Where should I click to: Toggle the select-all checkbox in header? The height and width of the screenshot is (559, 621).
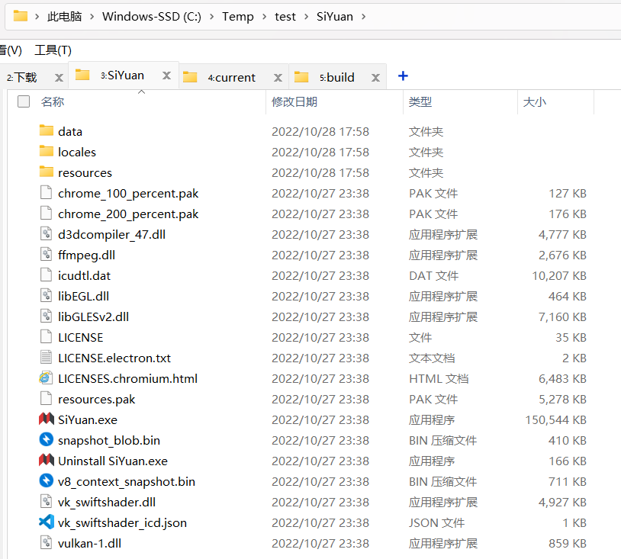(24, 101)
